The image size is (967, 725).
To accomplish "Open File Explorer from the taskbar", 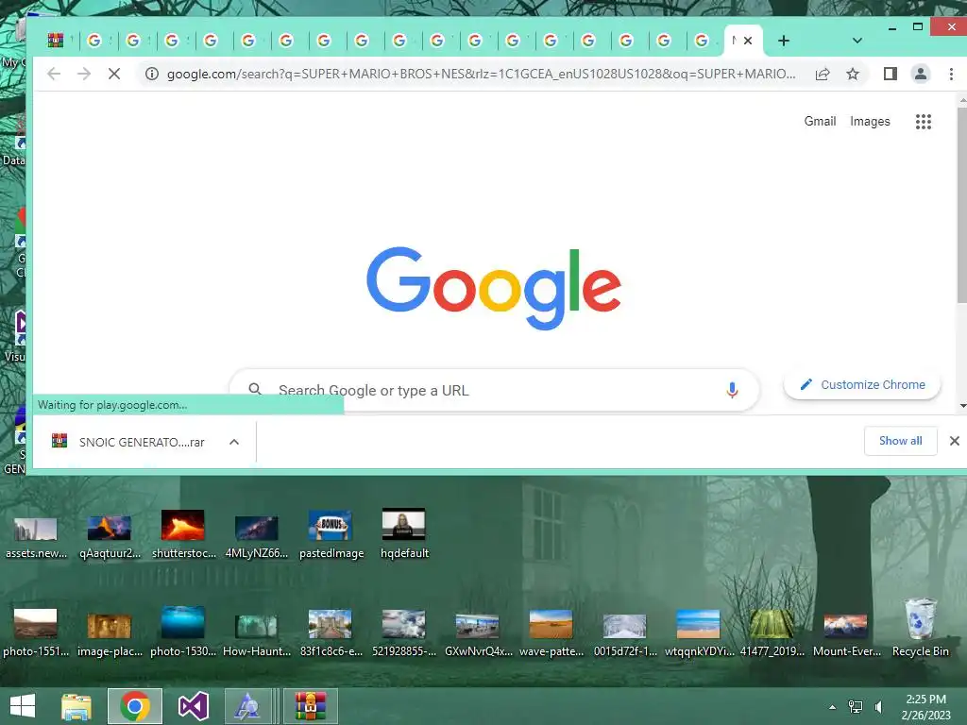I will point(76,706).
